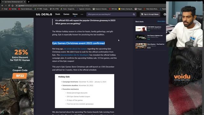Open the YouTube bookmark

pos(13,9)
